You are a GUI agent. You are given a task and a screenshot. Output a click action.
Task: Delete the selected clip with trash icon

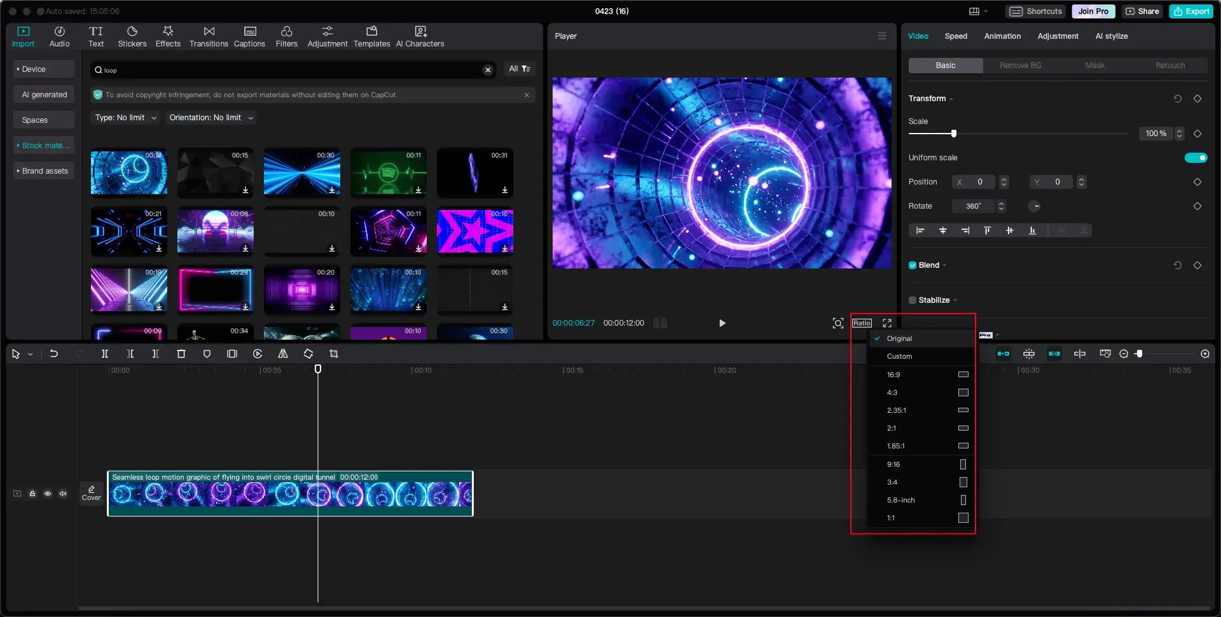(181, 354)
